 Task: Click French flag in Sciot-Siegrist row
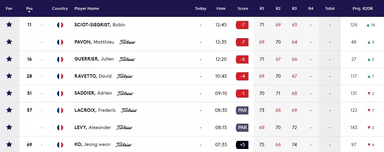(x=60, y=25)
